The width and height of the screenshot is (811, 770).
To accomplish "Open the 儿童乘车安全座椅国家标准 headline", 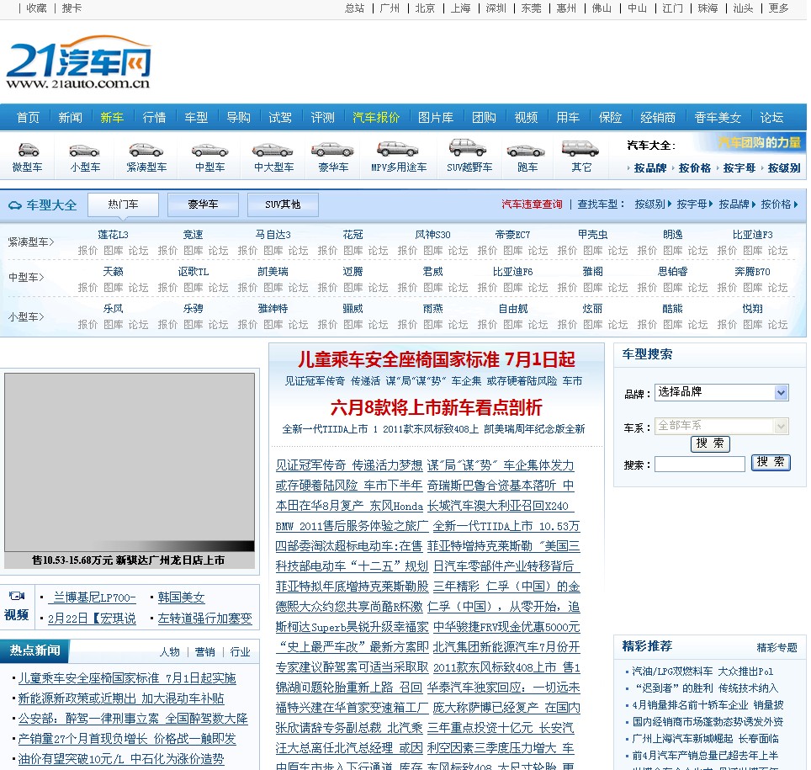I will tap(436, 359).
